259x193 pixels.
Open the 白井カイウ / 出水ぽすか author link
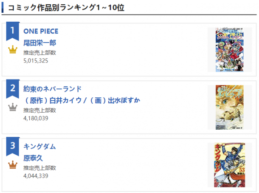click(82, 100)
